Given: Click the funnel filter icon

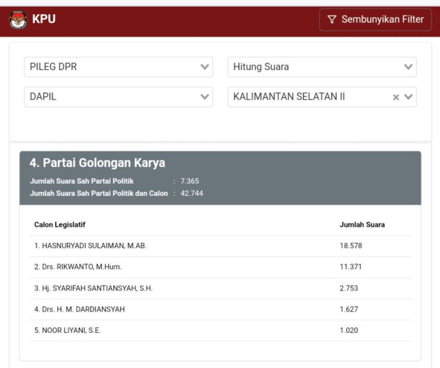Looking at the screenshot, I should [331, 20].
